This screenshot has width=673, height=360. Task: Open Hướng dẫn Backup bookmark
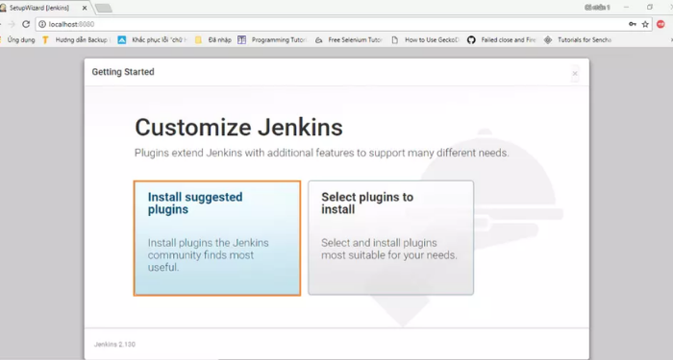(75, 40)
